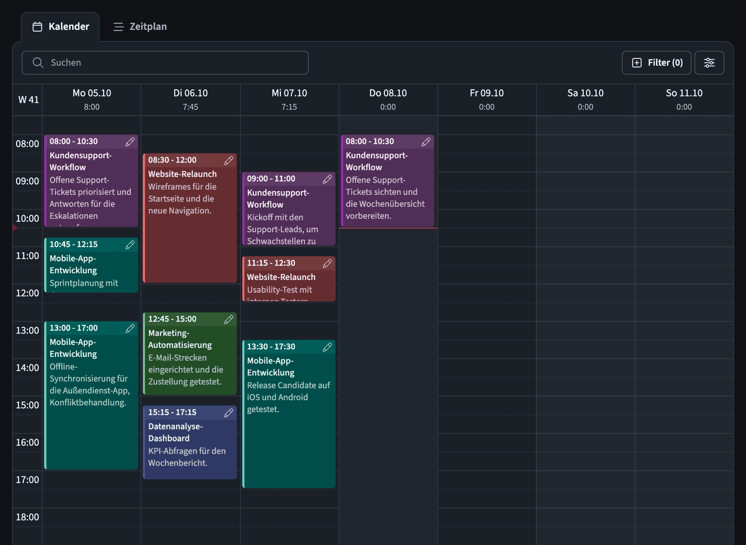Image resolution: width=746 pixels, height=545 pixels.
Task: Open Monday's Offline-Synchronisierung Mobile-App entry
Action: (x=91, y=395)
